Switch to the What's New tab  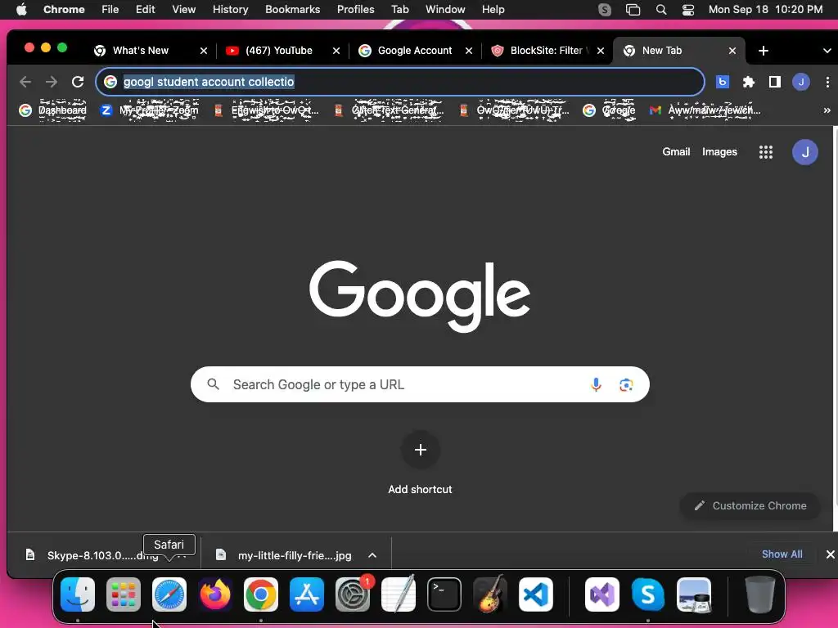click(x=140, y=51)
